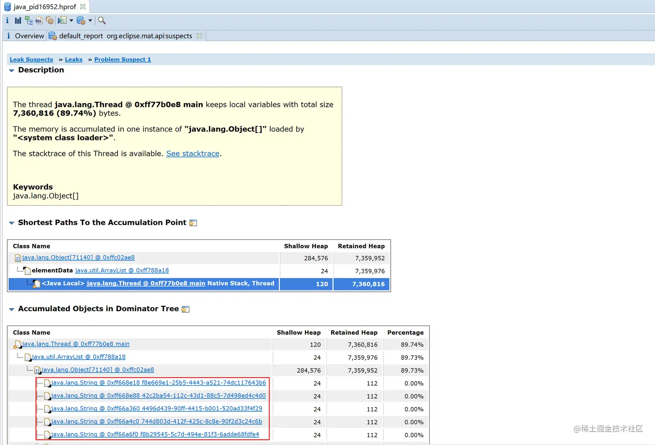Click the array icon of Object[71140] in Shortest Paths
This screenshot has width=655, height=445.
coord(18,258)
